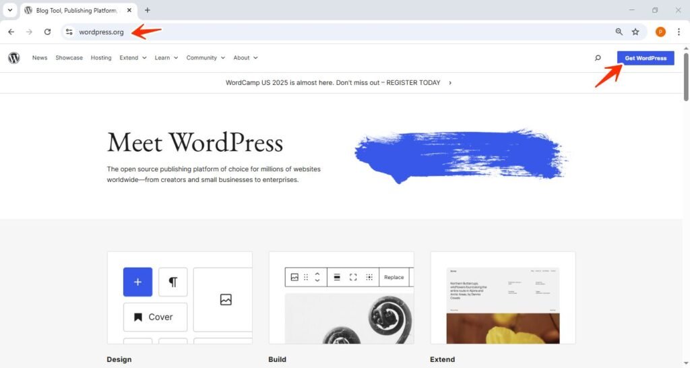690x368 pixels.
Task: Open the Community dropdown menu
Action: click(x=206, y=58)
